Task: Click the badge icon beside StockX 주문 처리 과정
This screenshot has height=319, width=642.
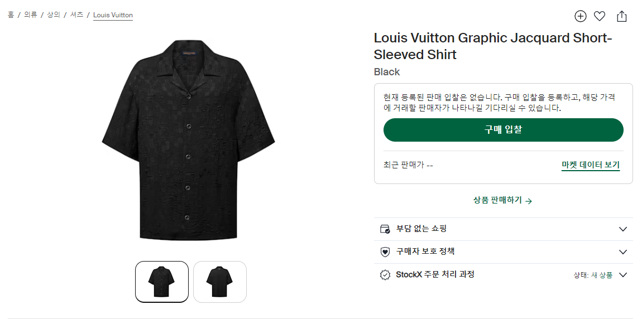Action: point(385,275)
